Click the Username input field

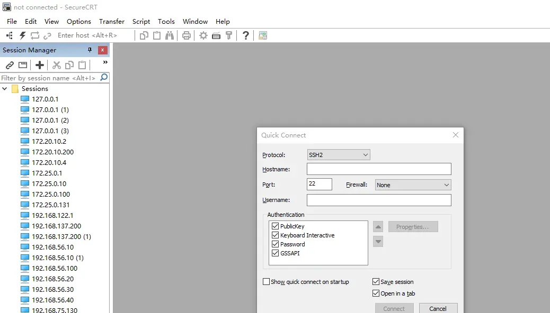point(379,200)
